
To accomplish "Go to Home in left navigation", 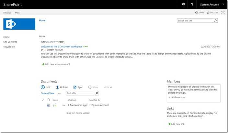I will pyautogui.click(x=6, y=37).
